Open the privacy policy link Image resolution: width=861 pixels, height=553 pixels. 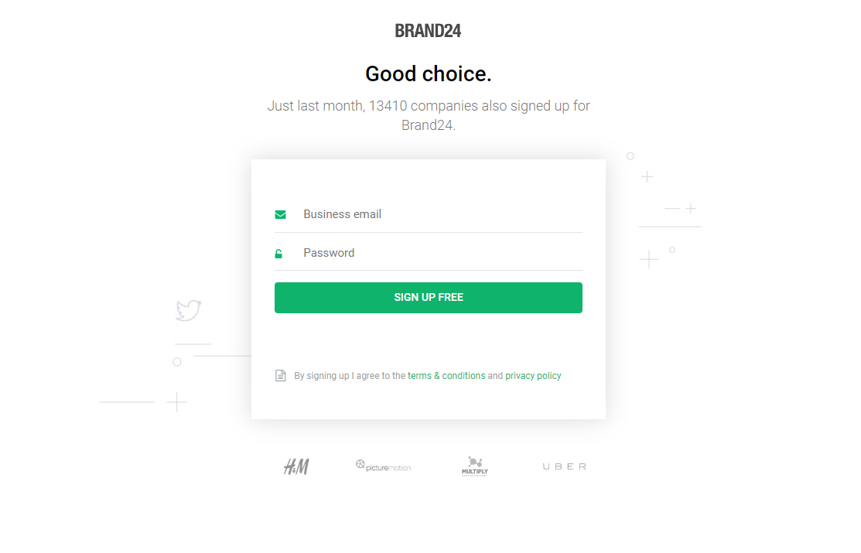click(533, 376)
